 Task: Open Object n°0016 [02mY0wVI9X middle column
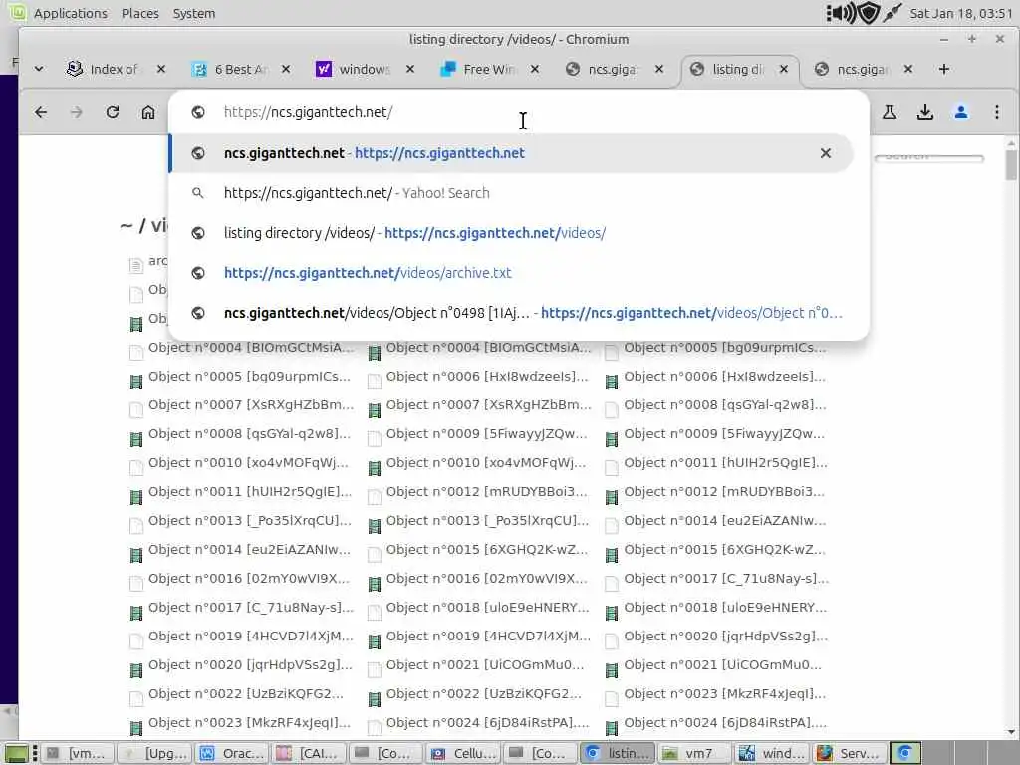pos(486,579)
